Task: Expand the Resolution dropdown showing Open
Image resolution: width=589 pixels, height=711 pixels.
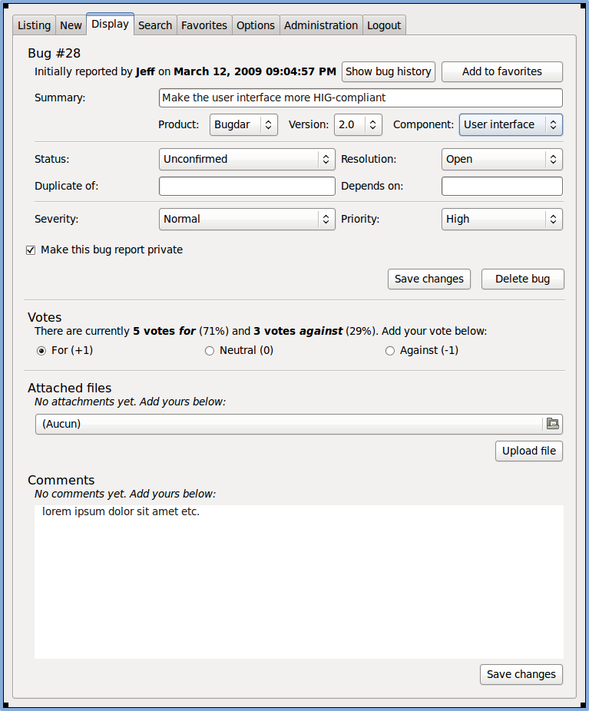Action: click(501, 160)
